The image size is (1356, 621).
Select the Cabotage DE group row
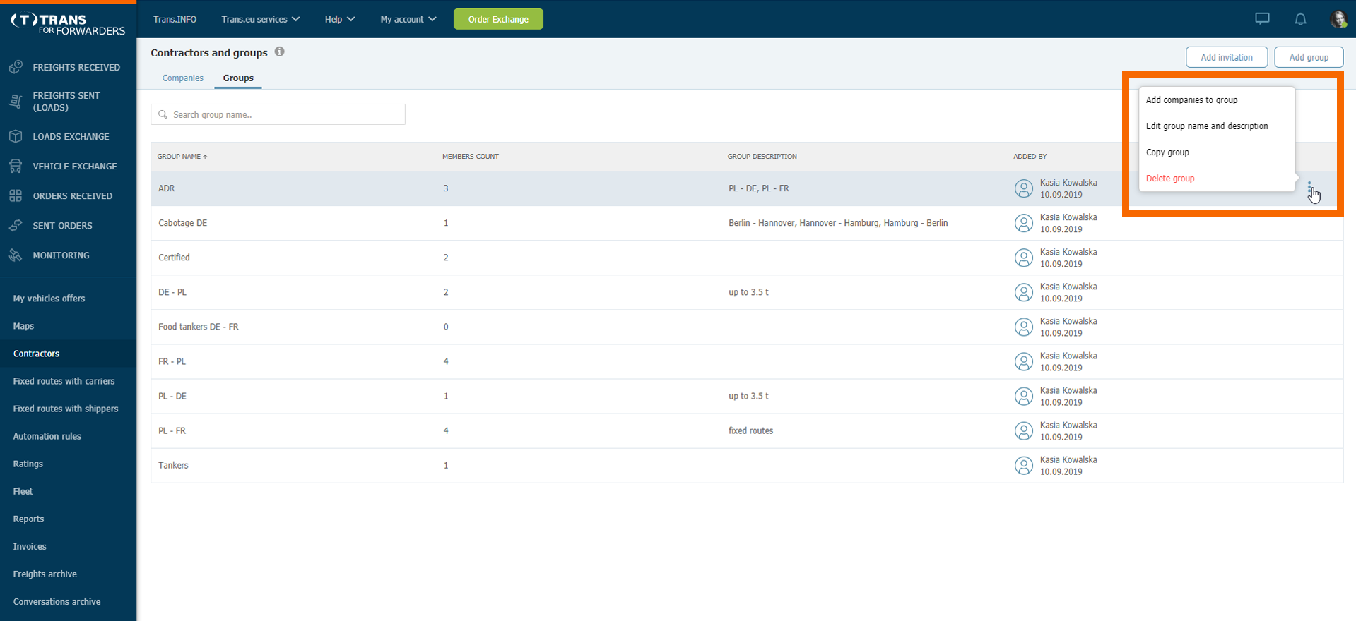coord(747,223)
